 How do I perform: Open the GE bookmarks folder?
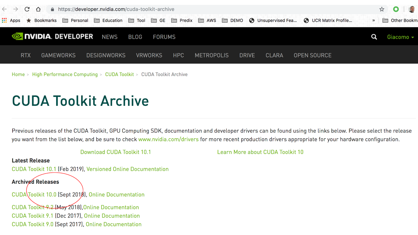(x=158, y=20)
